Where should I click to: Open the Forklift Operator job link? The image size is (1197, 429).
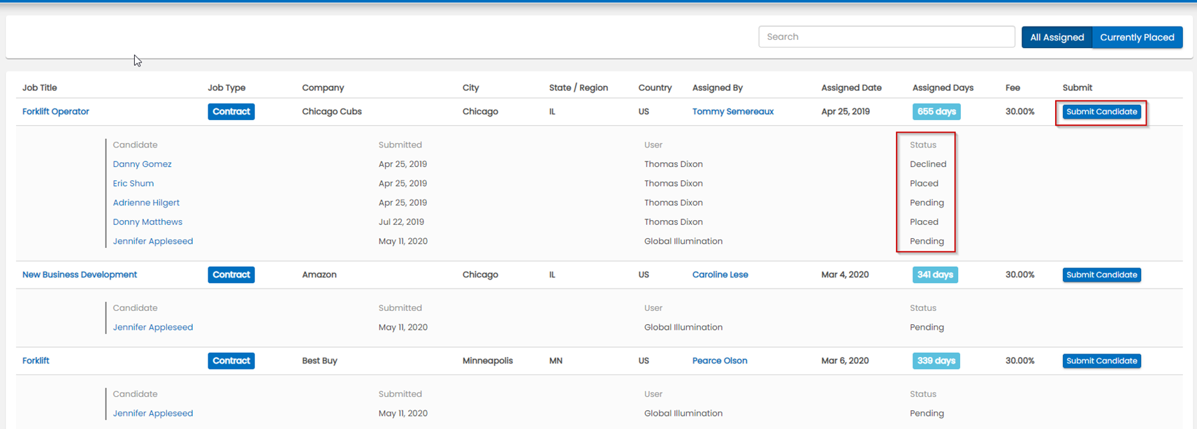click(56, 112)
